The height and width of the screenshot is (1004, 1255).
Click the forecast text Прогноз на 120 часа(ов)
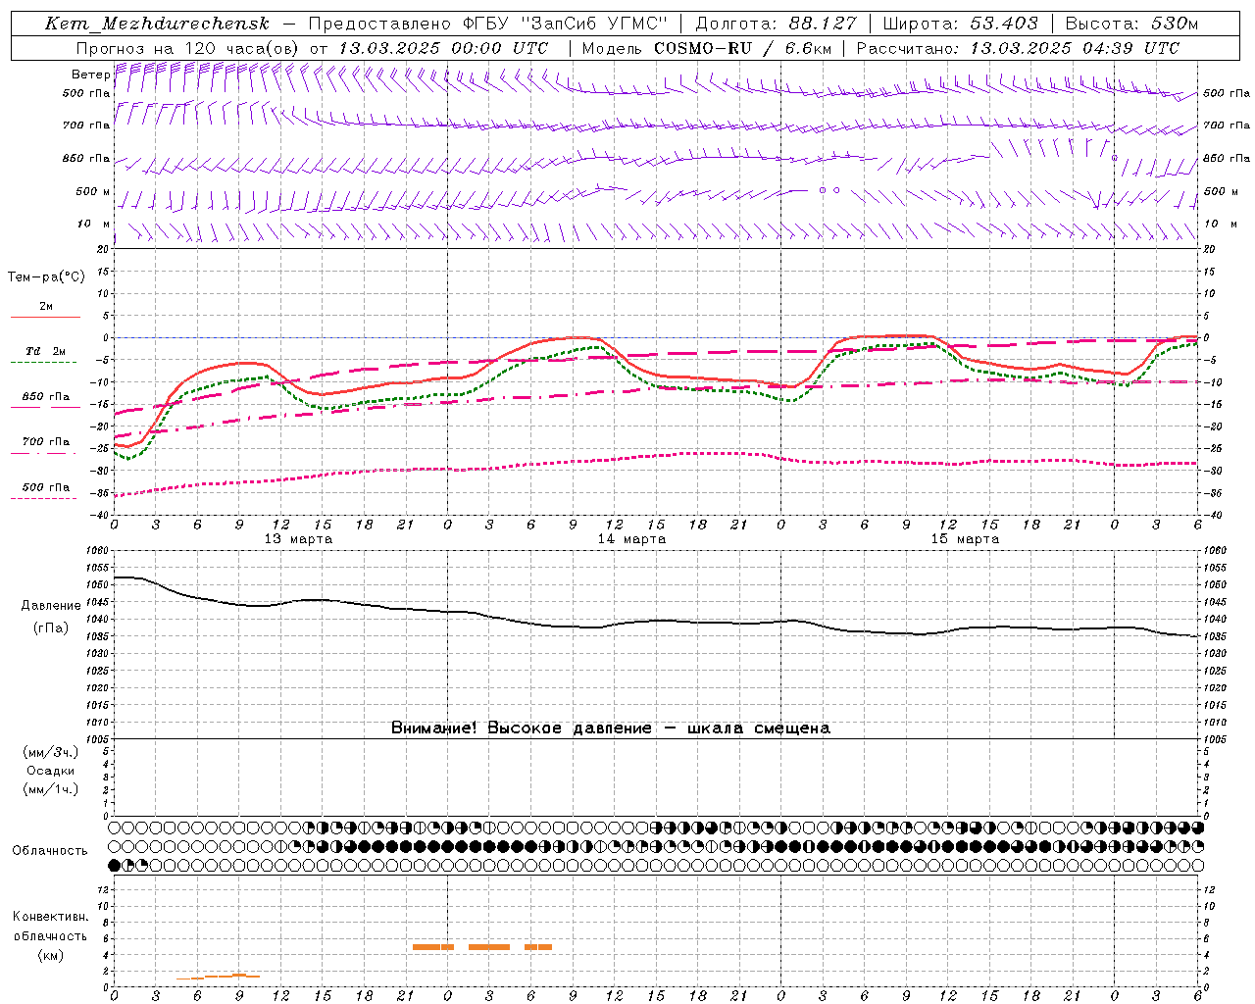(188, 48)
